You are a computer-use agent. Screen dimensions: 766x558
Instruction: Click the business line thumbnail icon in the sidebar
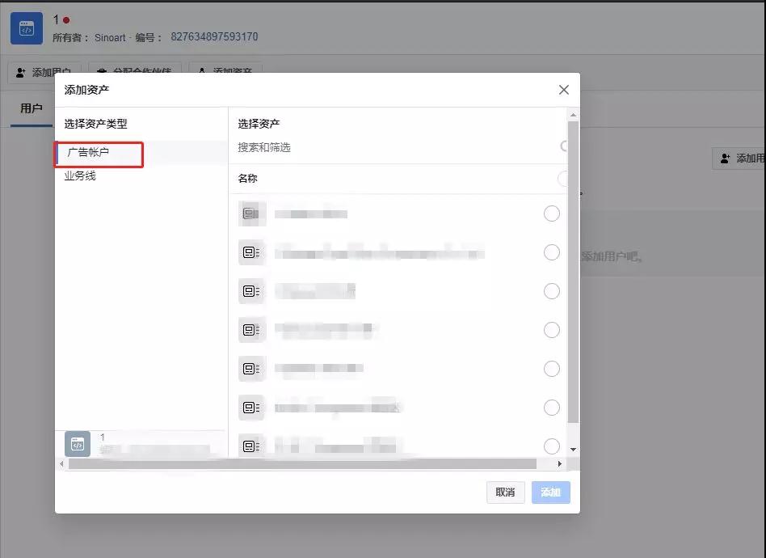coord(77,444)
